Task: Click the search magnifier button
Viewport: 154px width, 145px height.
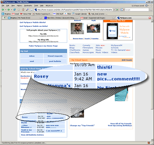Action: 151,10
